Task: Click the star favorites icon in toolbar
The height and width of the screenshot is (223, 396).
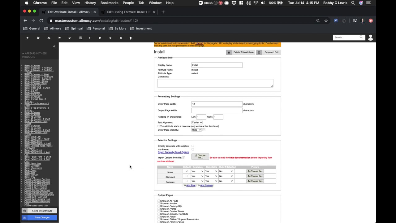Action: click(28, 38)
